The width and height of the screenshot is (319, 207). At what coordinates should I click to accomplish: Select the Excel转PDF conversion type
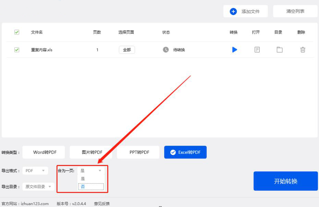(185, 152)
